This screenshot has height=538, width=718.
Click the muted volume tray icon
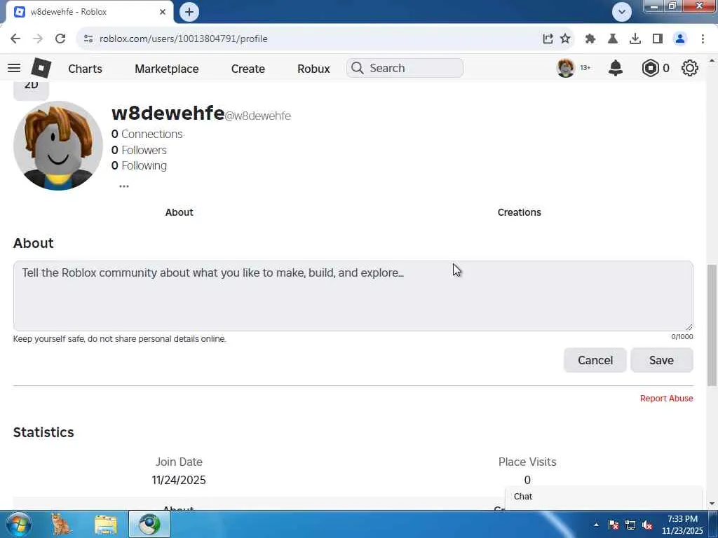pos(647,525)
